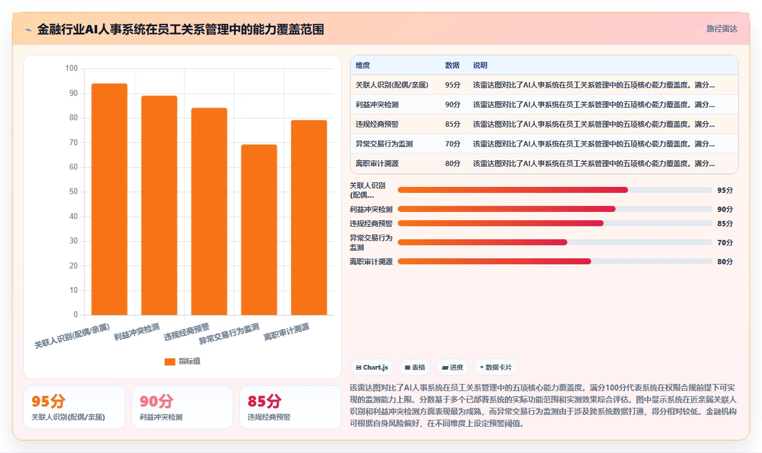Click the small icon before the dashboard title
This screenshot has width=762, height=453.
[28, 30]
